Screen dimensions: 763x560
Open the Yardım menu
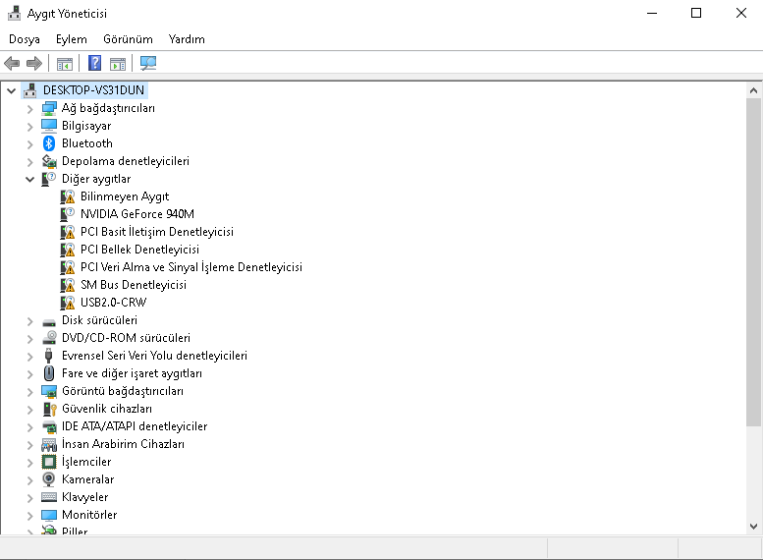[187, 39]
